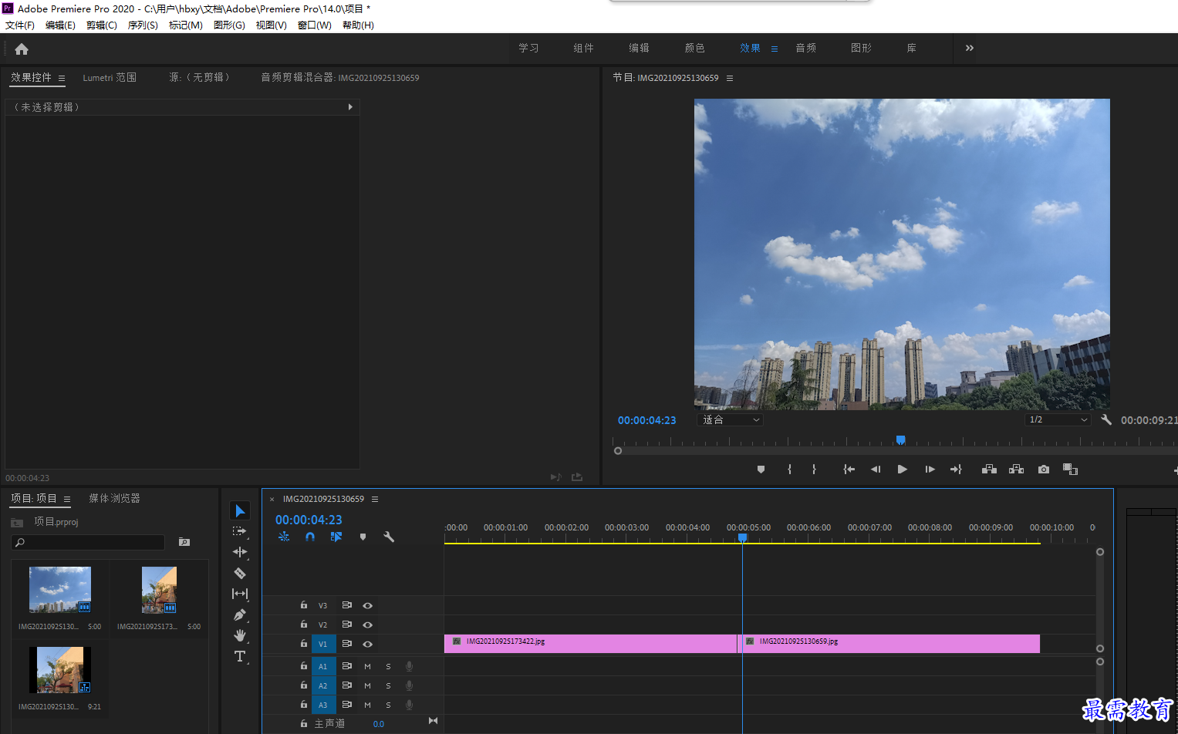
Task: Toggle sync lock on V2 track
Action: click(347, 625)
